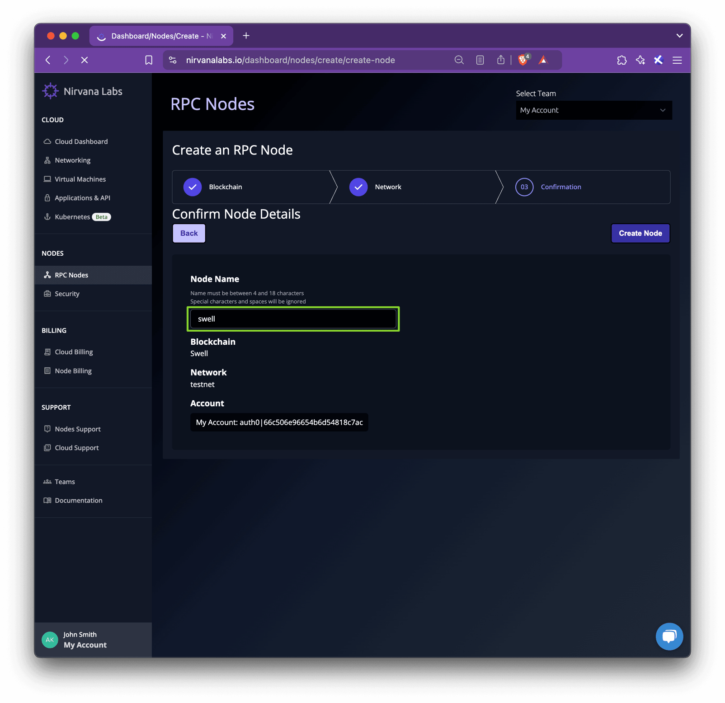Open Node Billing page
Viewport: 725px width, 703px height.
click(x=73, y=371)
